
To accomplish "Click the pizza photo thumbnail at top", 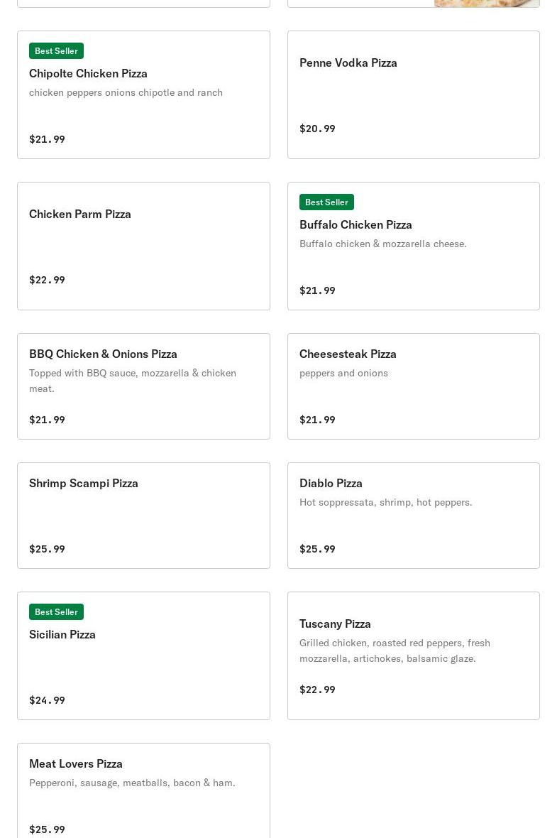I will coord(487,3).
